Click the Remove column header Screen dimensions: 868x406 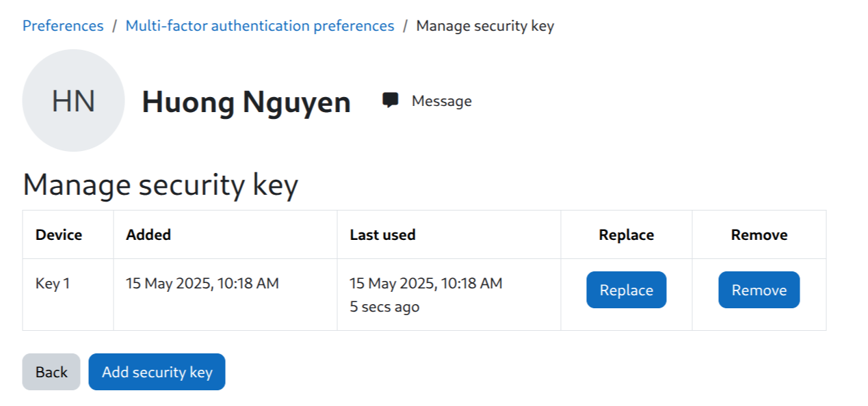759,234
